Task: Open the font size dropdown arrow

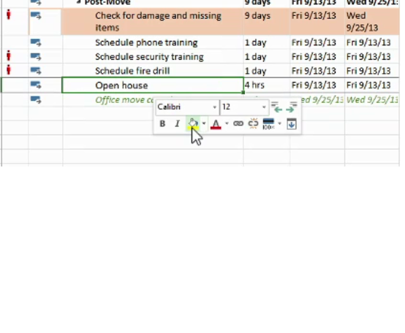Action: [264, 107]
